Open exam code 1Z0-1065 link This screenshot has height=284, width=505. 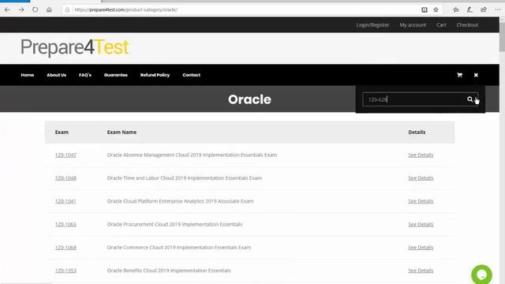click(x=65, y=224)
